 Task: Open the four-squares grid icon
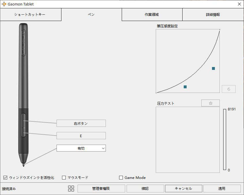[71, 188]
